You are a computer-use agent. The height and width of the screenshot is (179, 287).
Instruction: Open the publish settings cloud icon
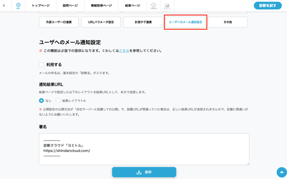153,6
